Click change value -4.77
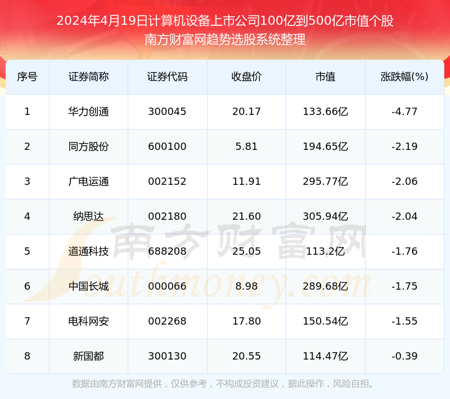The height and width of the screenshot is (399, 450). (404, 112)
